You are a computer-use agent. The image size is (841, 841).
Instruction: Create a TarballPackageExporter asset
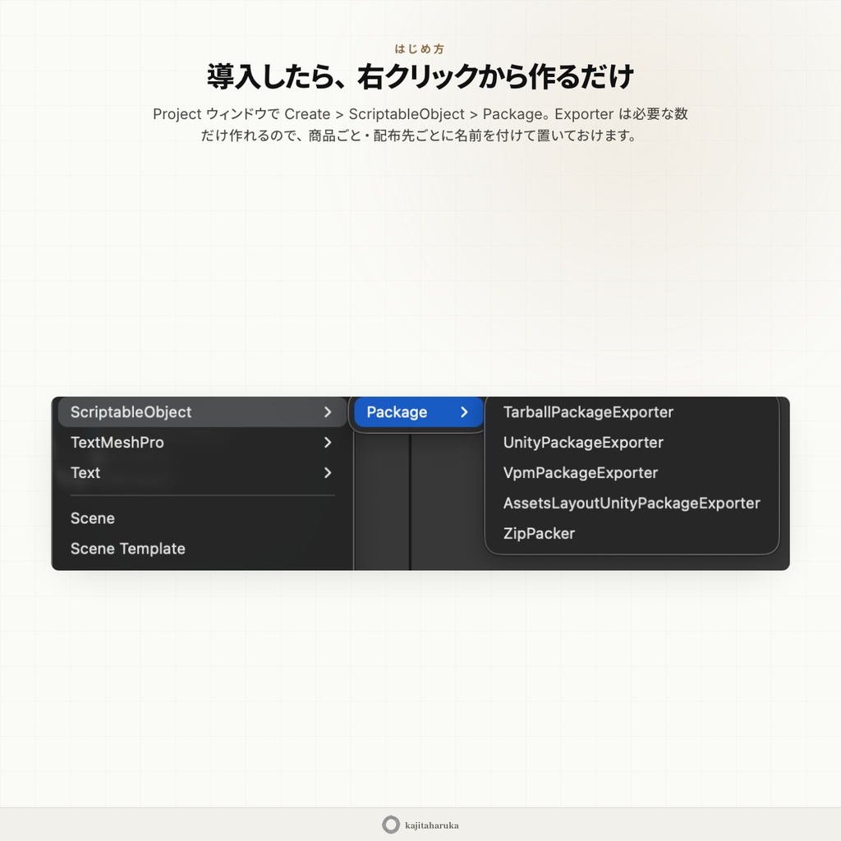(588, 412)
